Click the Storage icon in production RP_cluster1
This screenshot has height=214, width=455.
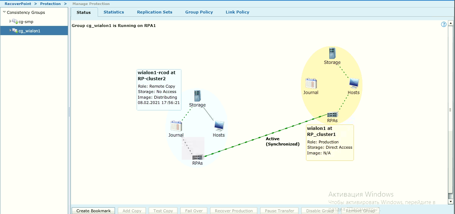[x=332, y=54]
